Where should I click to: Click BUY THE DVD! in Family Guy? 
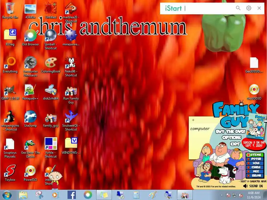click(230, 132)
